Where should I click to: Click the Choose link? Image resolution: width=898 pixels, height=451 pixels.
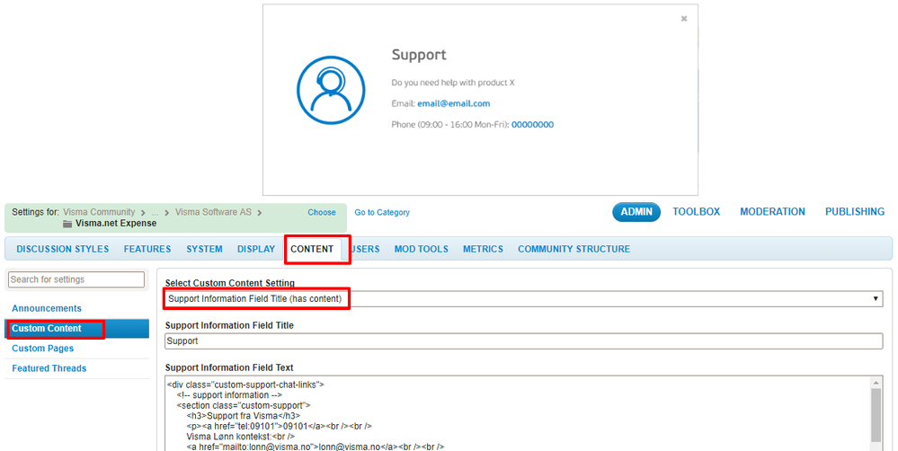point(322,212)
